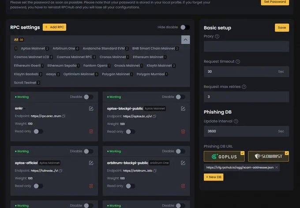The height and width of the screenshot is (208, 300).
Task: Filter by Optimism Mainnet
Action: tap(81, 74)
